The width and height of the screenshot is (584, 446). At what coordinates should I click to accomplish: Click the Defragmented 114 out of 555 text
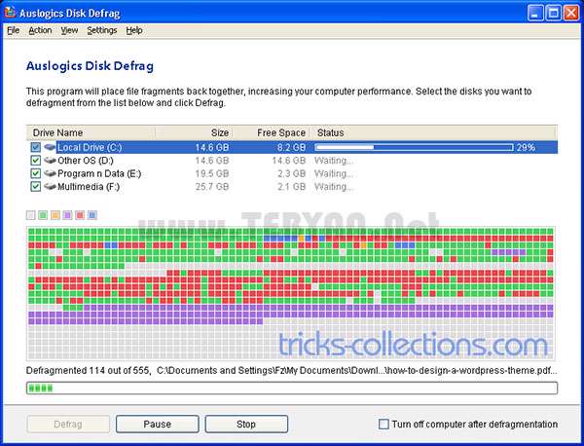(88, 370)
